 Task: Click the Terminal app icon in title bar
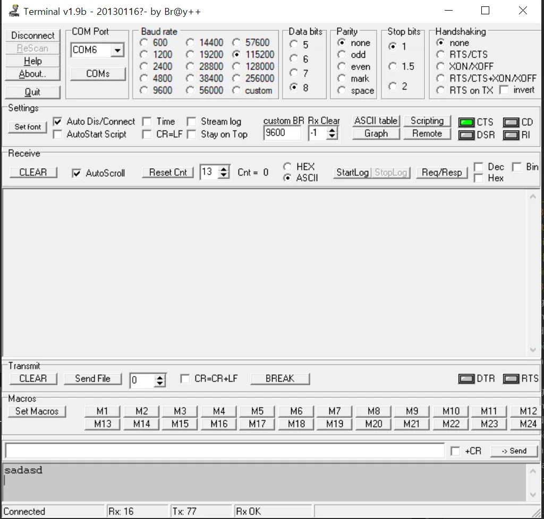[x=14, y=11]
